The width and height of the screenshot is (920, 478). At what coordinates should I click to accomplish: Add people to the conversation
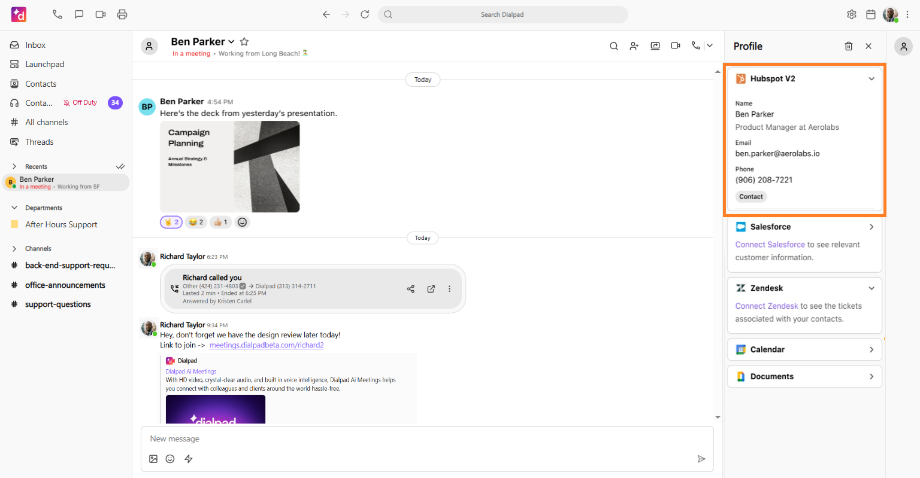point(634,46)
